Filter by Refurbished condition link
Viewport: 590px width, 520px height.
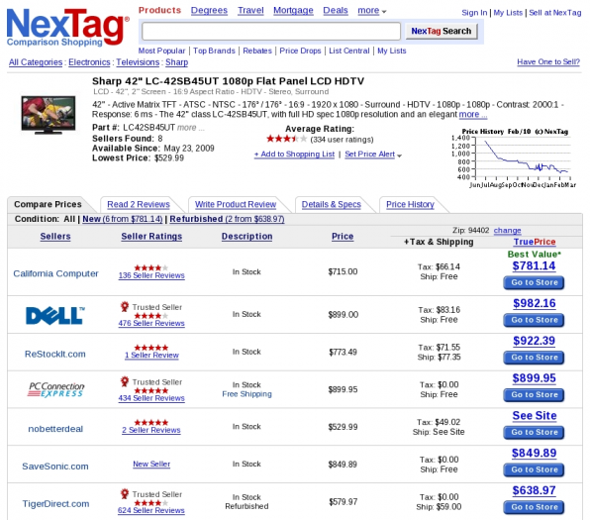[x=227, y=219]
